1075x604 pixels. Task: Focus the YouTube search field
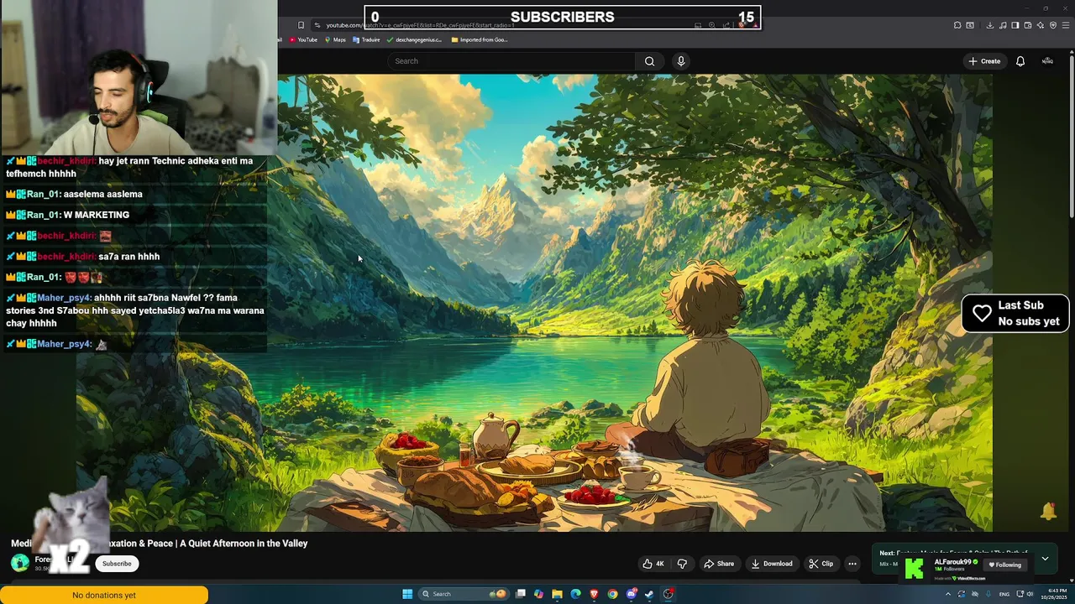pos(512,61)
